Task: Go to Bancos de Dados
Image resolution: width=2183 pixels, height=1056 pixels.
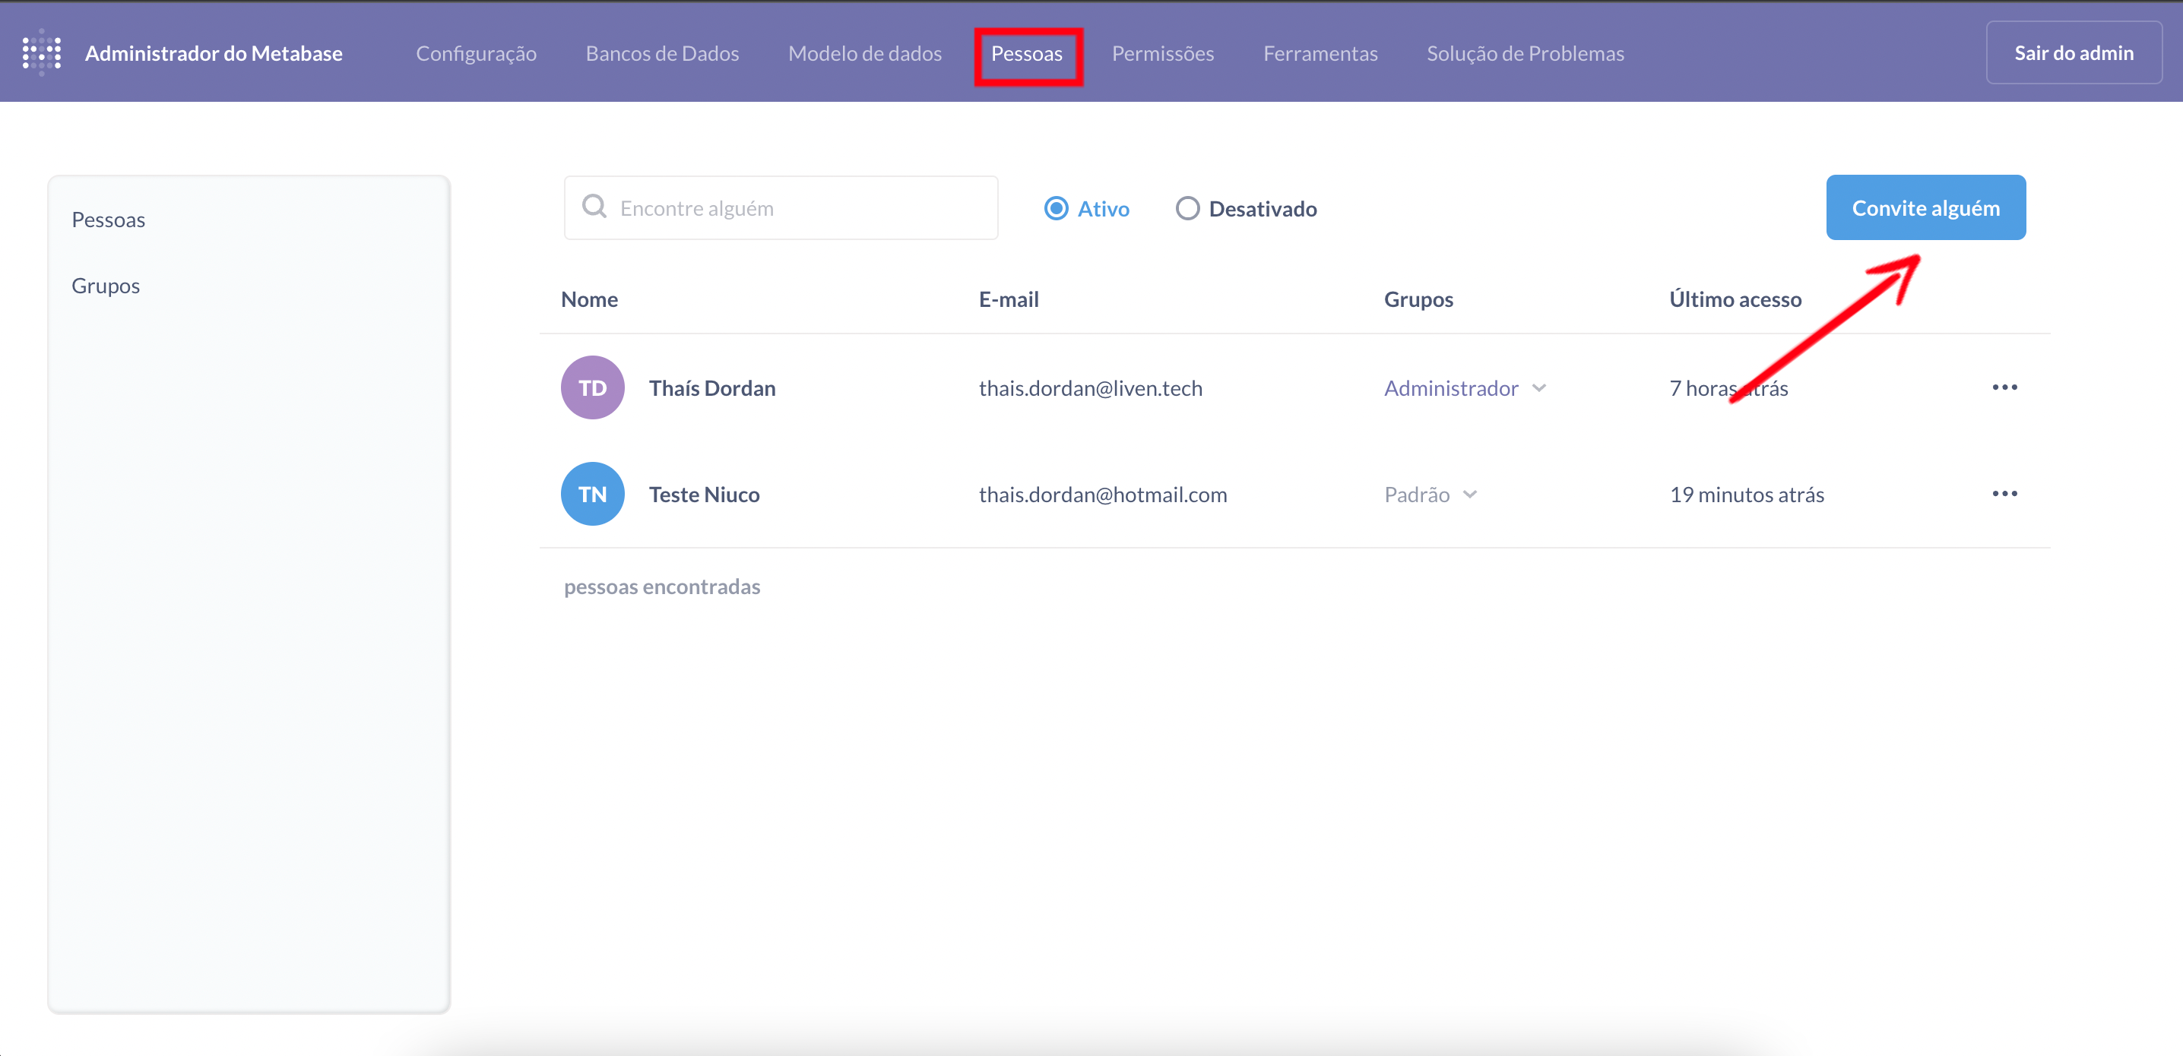Action: [662, 53]
